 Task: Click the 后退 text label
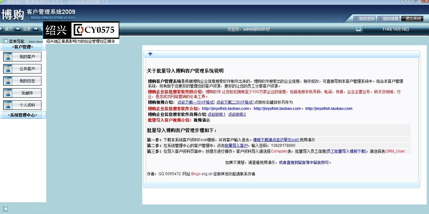27,29
